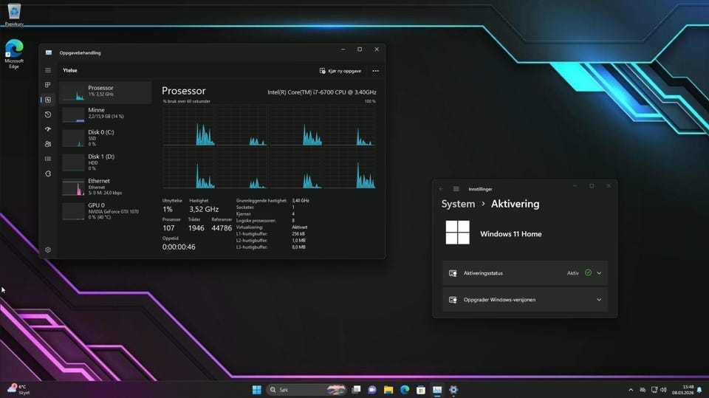Click the Virtualisering value Aktivert

pyautogui.click(x=299, y=227)
